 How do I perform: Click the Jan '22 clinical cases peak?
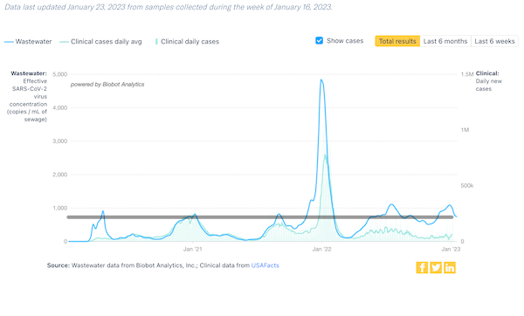[x=325, y=155]
